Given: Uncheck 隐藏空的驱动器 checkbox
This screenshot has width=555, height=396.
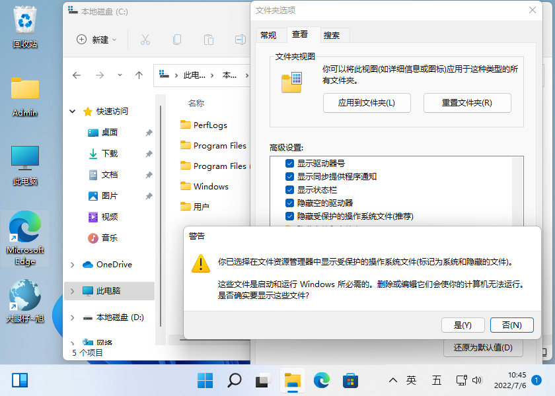Looking at the screenshot, I should click(x=289, y=203).
